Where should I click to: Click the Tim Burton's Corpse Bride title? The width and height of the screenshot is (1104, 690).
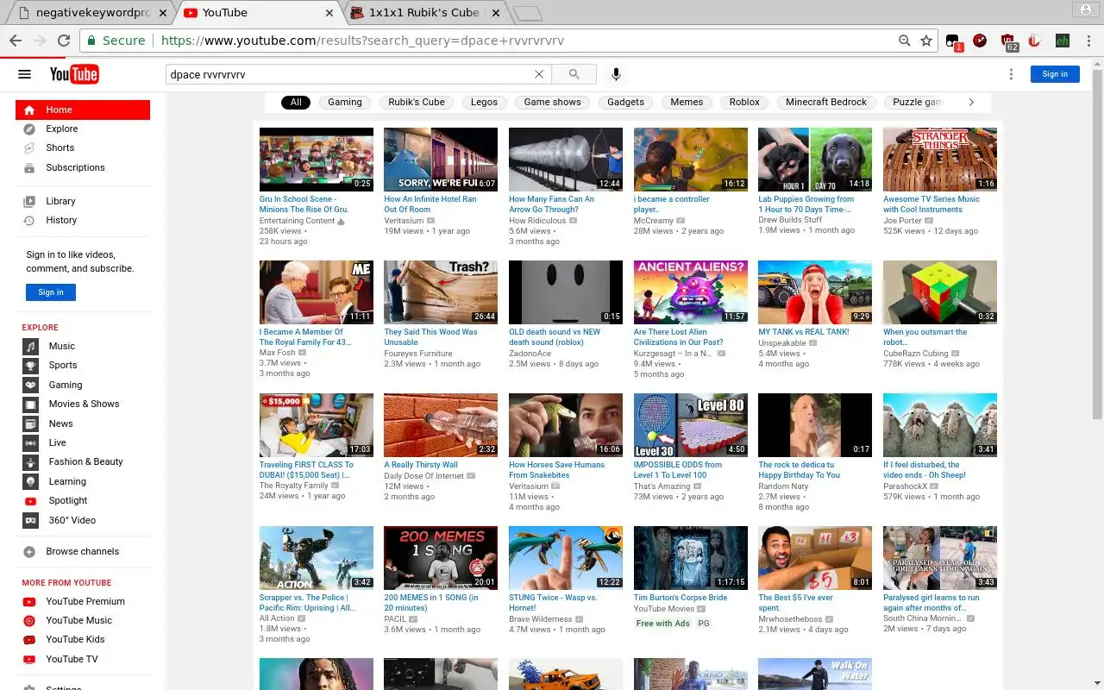click(x=681, y=598)
